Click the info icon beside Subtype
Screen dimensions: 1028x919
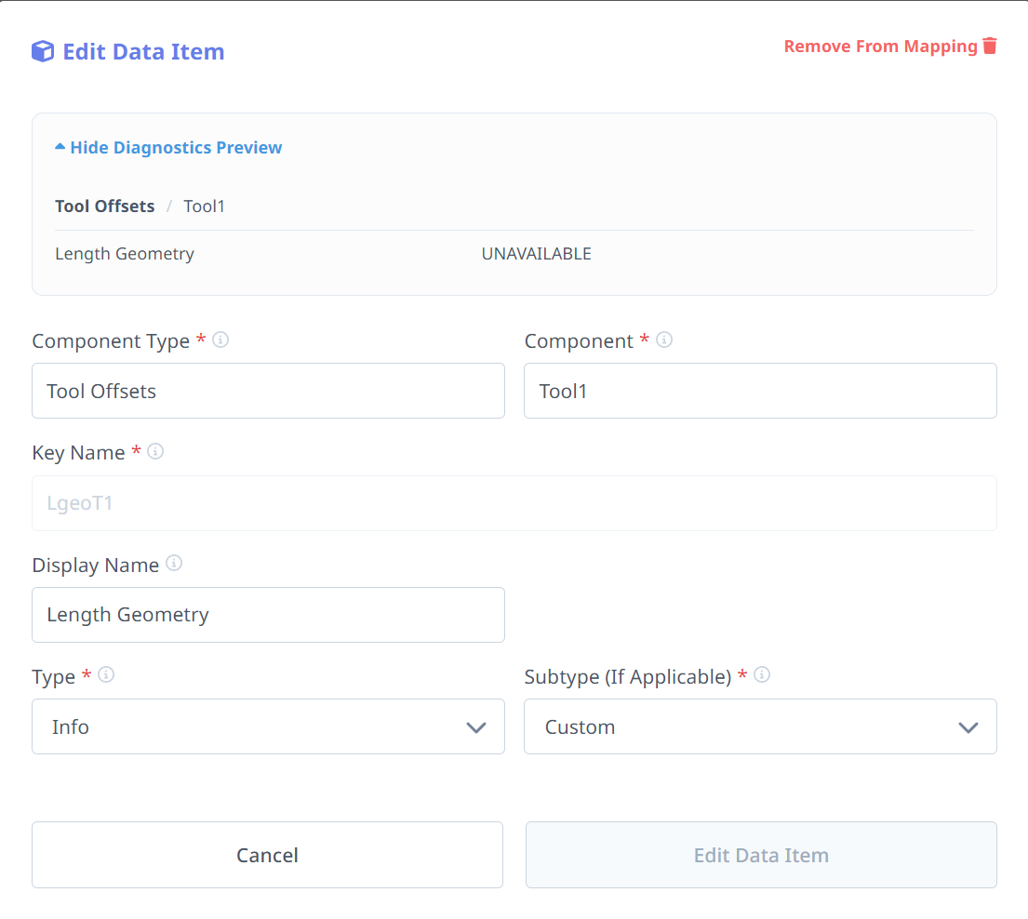coord(762,675)
